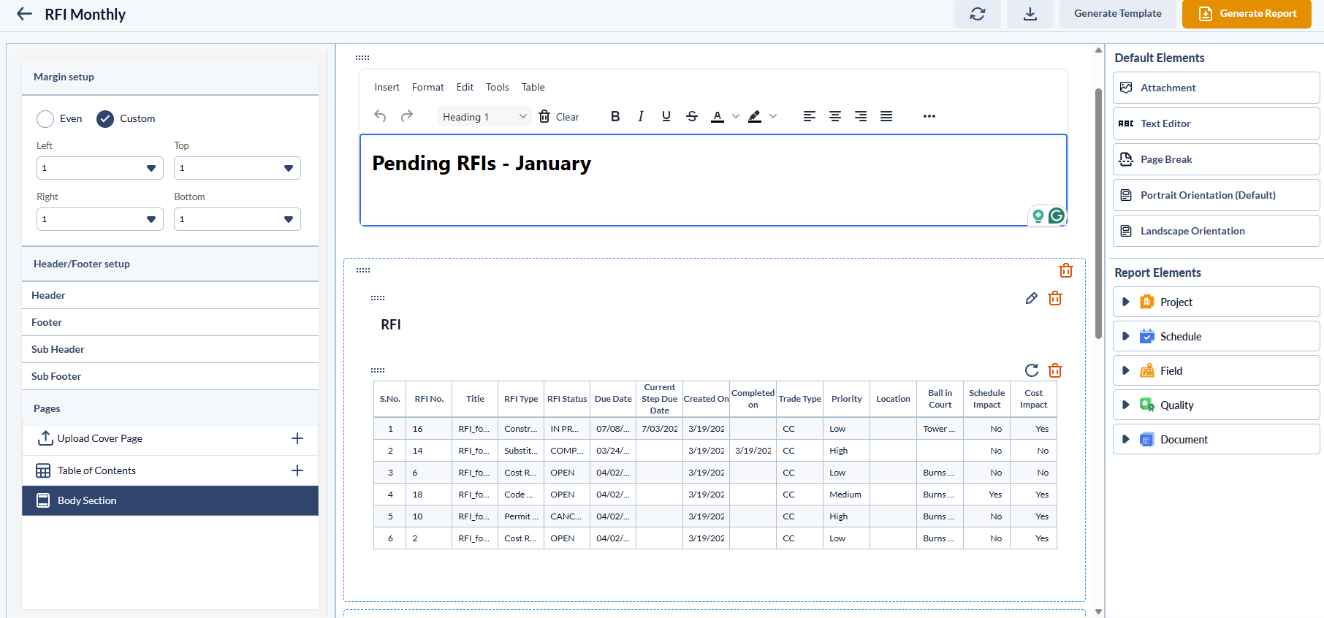The image size is (1324, 618).
Task: Align text left
Action: tap(810, 116)
